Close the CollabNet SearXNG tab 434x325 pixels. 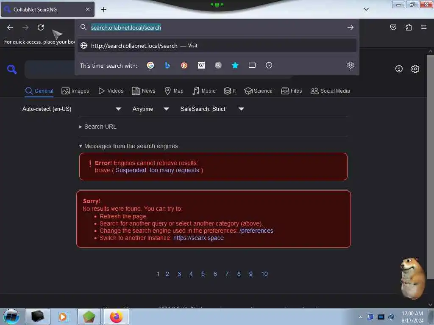point(88,9)
